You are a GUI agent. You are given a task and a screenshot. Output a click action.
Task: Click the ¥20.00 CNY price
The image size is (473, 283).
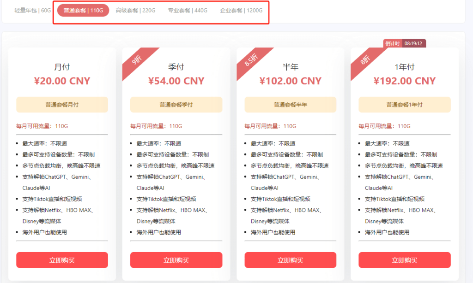pos(62,81)
